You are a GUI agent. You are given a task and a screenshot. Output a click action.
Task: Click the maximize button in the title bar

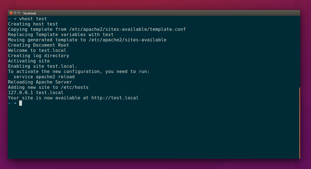[19, 13]
